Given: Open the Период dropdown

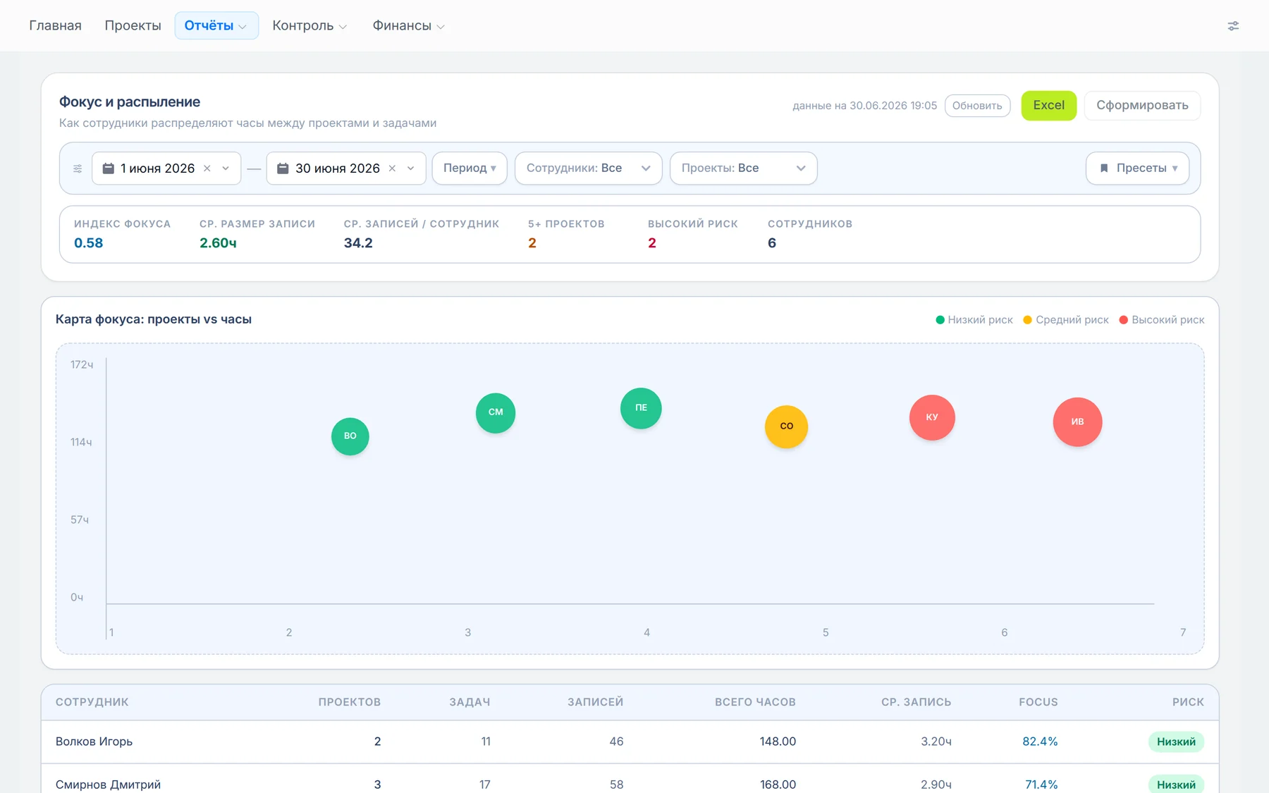Looking at the screenshot, I should click(470, 168).
